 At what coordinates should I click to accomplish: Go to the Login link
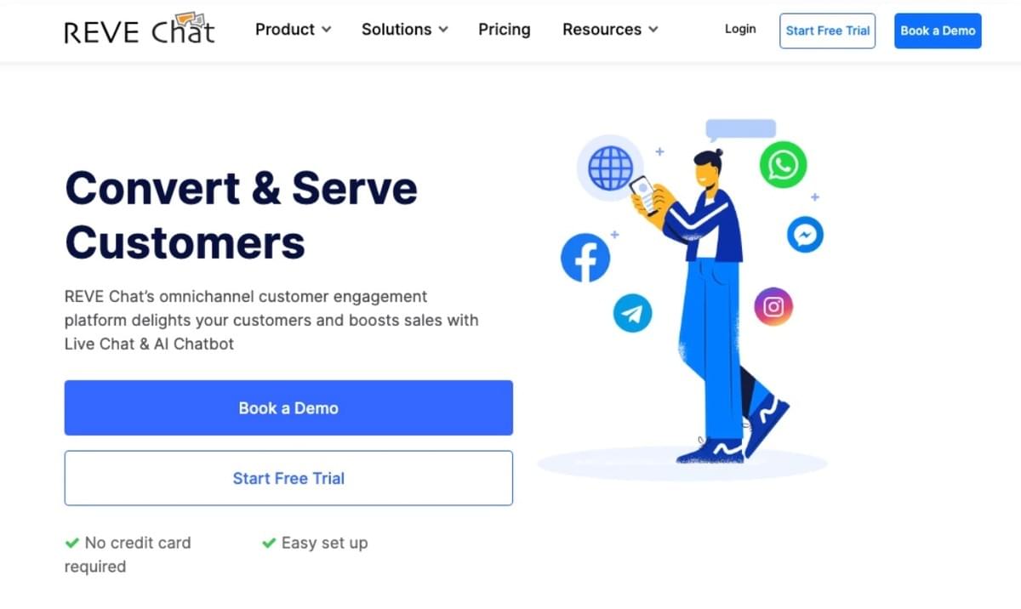(740, 29)
